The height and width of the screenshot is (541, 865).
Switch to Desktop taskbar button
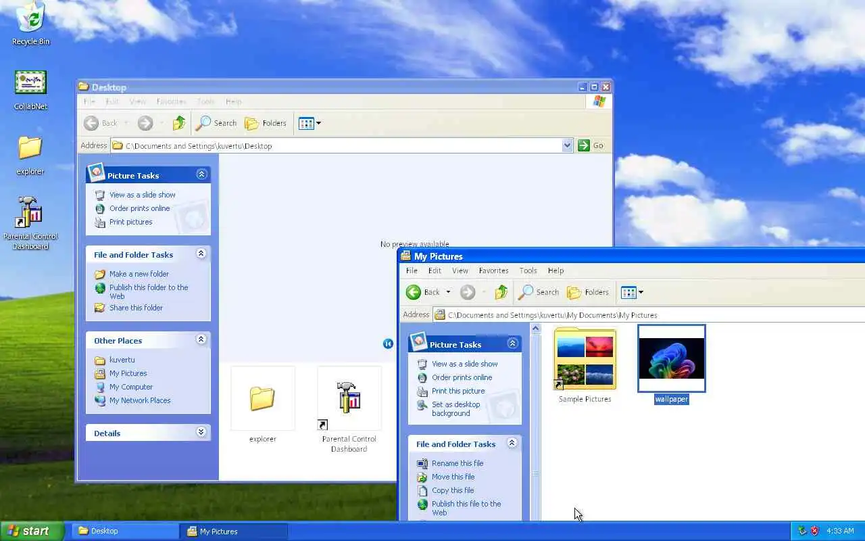(125, 531)
